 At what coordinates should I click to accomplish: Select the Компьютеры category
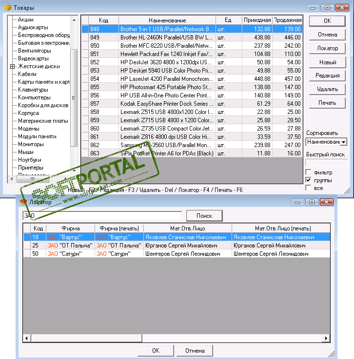click(34, 97)
